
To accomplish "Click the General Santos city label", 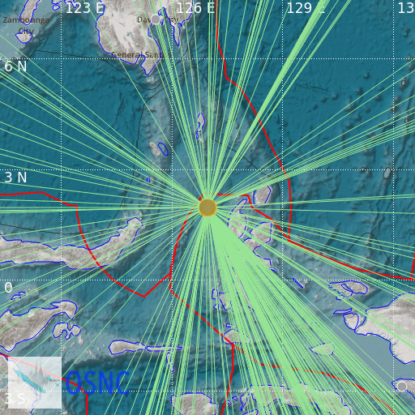I will [140, 55].
